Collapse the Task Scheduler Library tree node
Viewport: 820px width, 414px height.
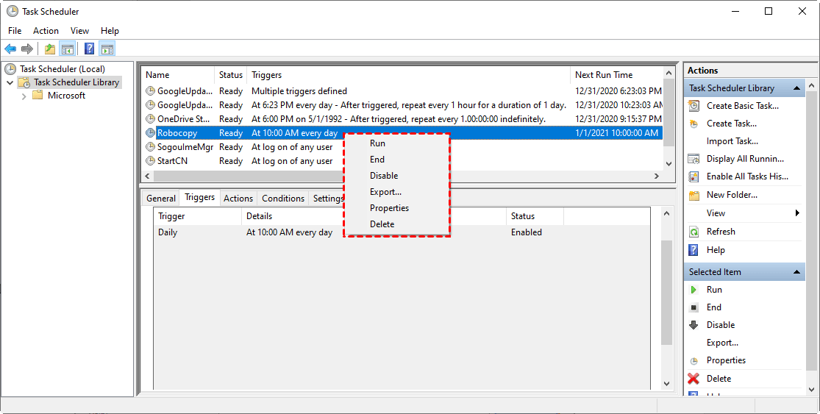click(x=10, y=83)
